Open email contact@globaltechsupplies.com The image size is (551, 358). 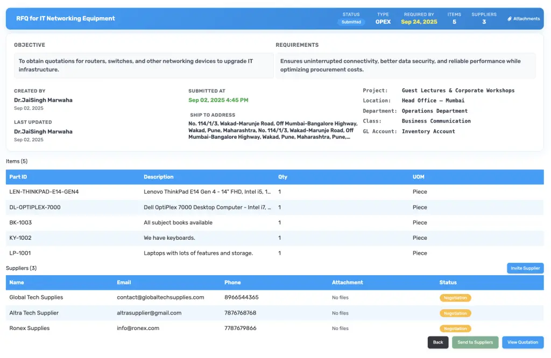(160, 297)
